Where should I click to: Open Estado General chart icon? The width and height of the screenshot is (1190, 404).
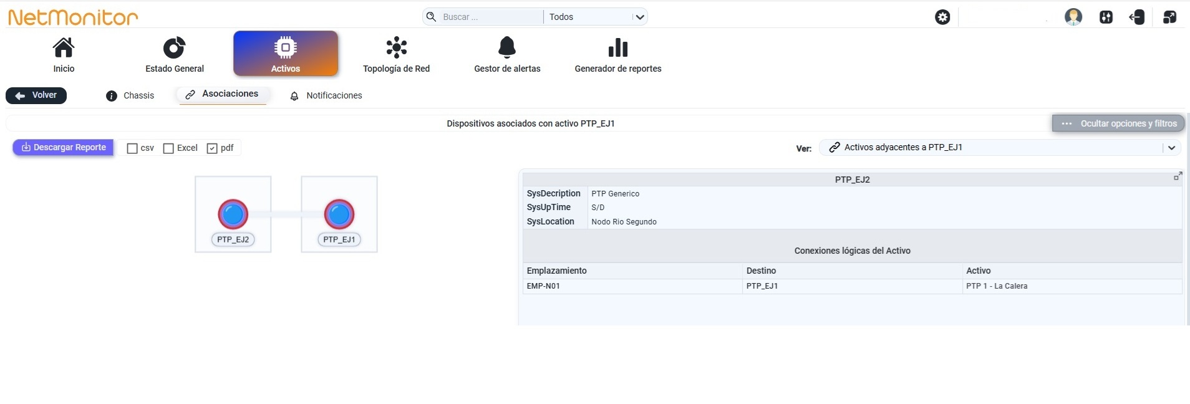coord(175,47)
